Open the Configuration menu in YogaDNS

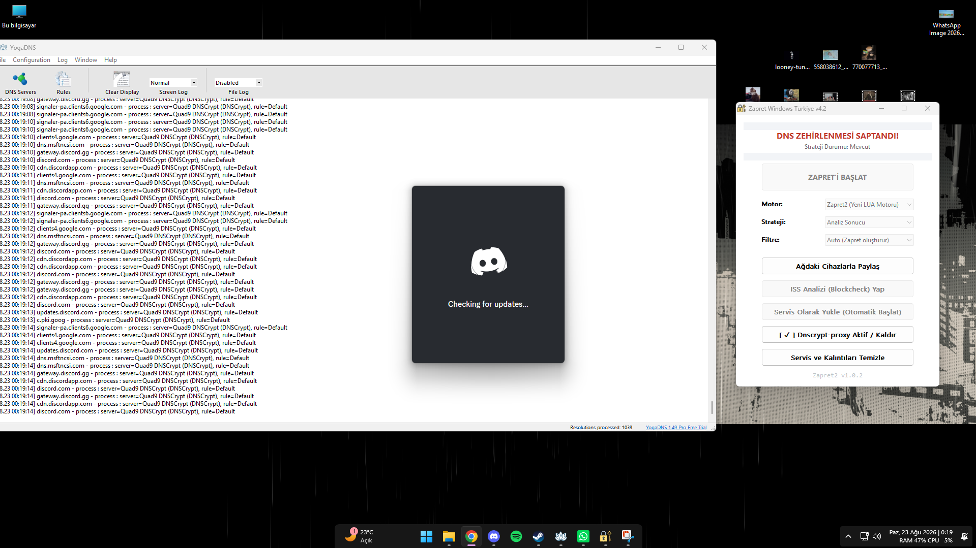32,60
